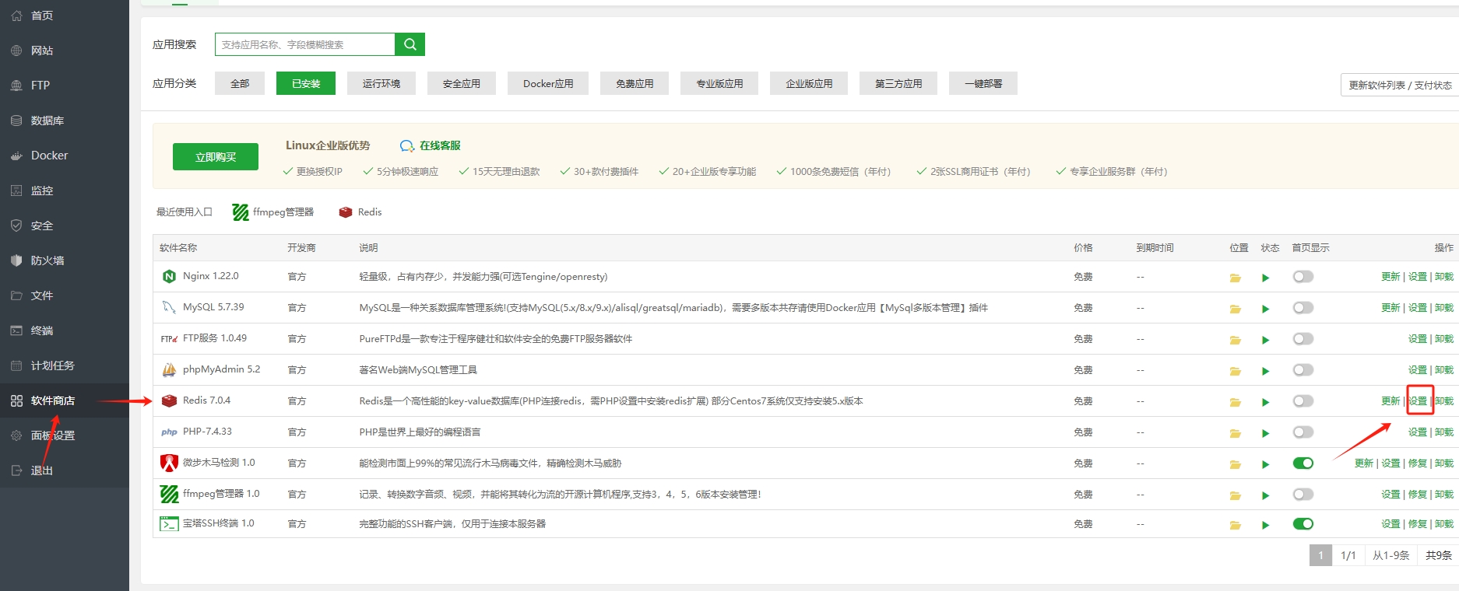The width and height of the screenshot is (1459, 591).
Task: Click the ffmpeg管理器 recent shortcut icon
Action: coord(241,212)
